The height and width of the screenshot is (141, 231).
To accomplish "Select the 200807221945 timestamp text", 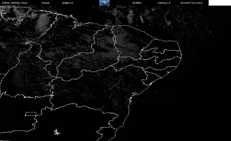I will [191, 3].
